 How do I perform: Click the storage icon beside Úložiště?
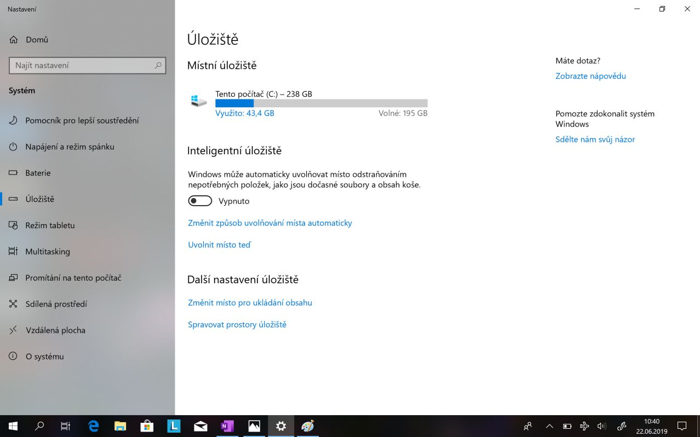(14, 199)
